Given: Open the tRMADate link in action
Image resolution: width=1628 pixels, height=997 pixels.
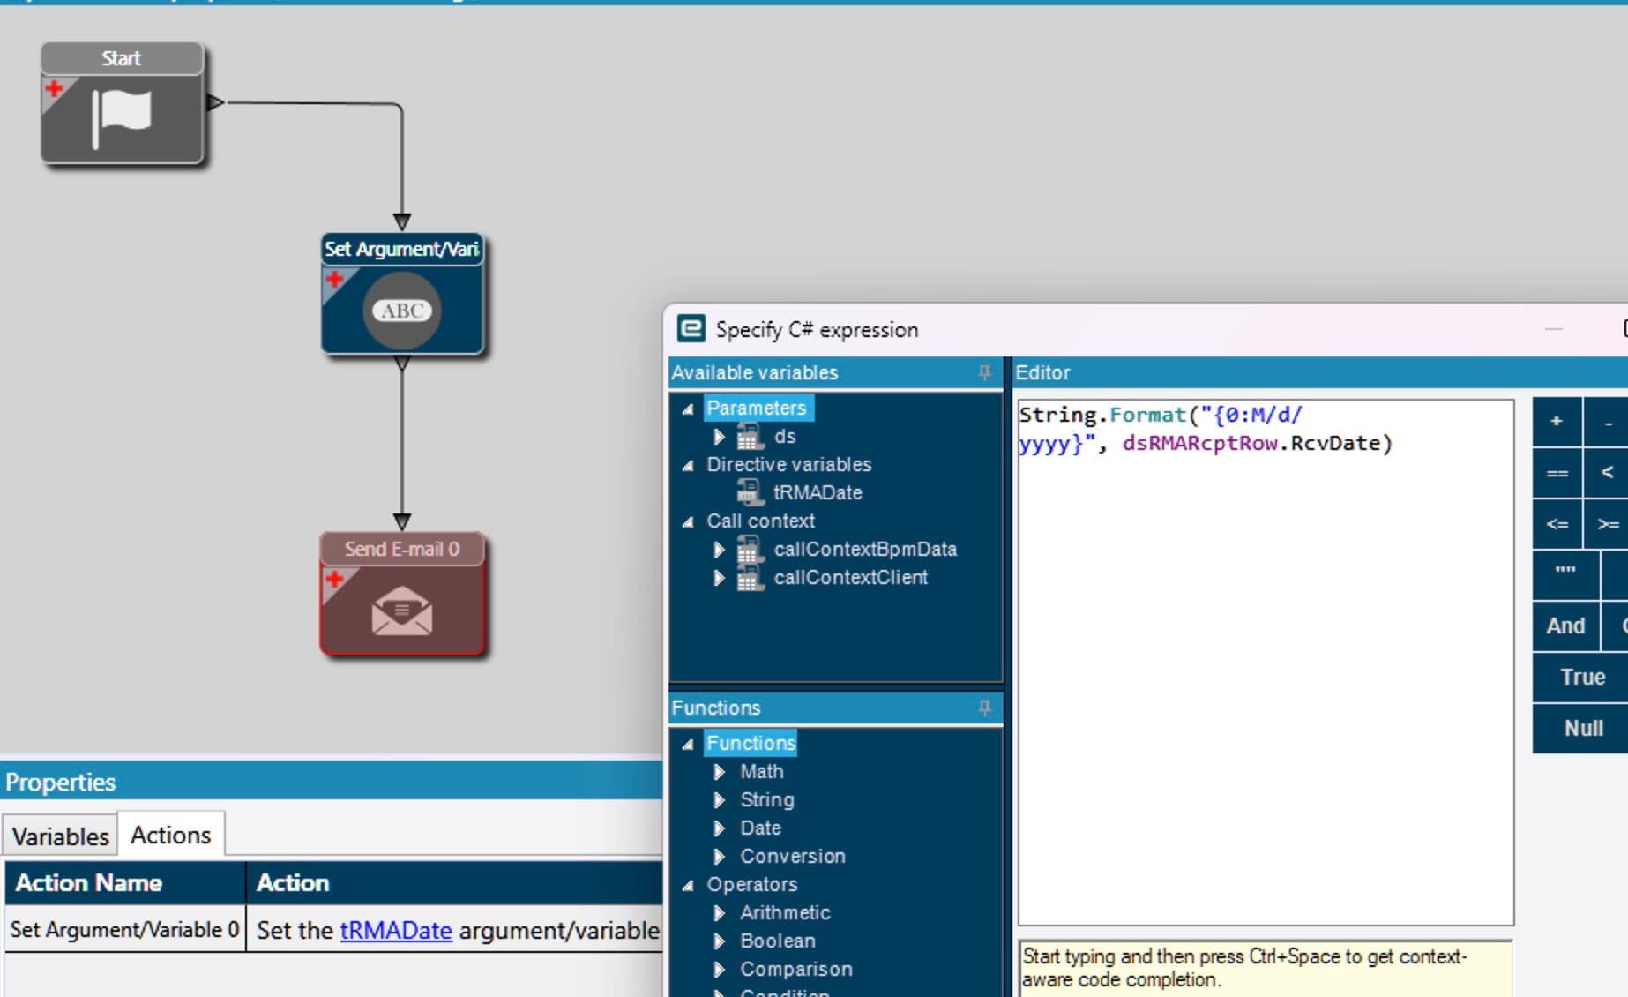Looking at the screenshot, I should point(396,930).
